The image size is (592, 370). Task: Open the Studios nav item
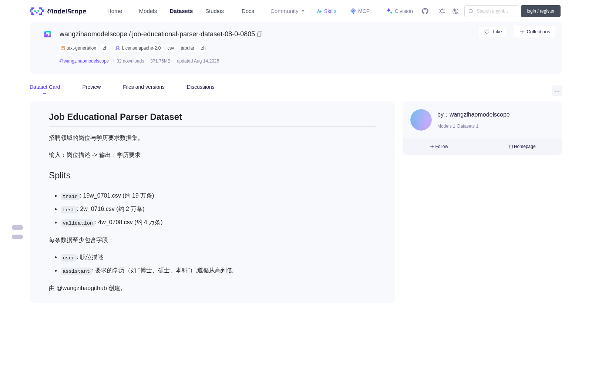pyautogui.click(x=215, y=11)
